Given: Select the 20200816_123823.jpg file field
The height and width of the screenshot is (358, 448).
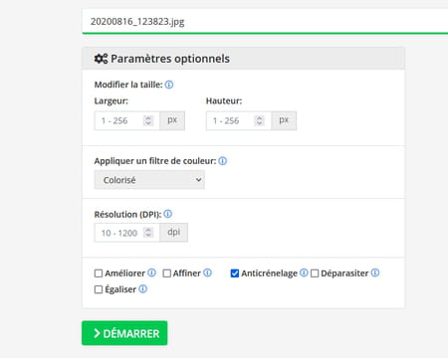Looking at the screenshot, I should point(265,21).
